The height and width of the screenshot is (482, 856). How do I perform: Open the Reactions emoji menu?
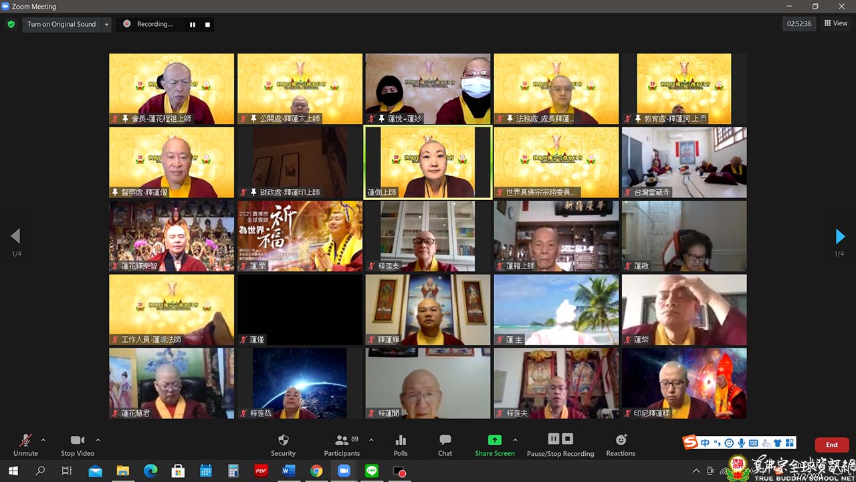pos(621,440)
